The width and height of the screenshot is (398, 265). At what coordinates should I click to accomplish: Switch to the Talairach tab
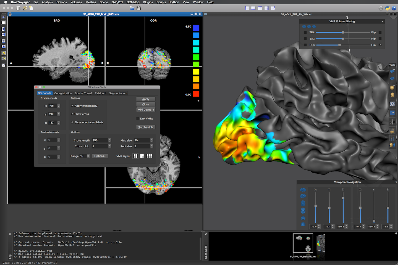(100, 93)
